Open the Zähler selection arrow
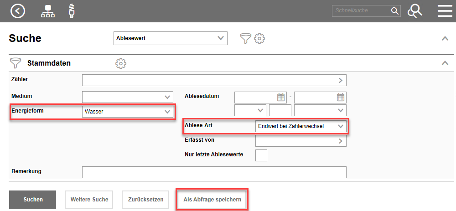This screenshot has width=456, height=211. [341, 81]
